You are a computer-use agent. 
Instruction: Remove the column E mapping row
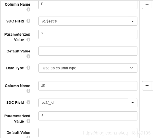pyautogui.click(x=147, y=4)
